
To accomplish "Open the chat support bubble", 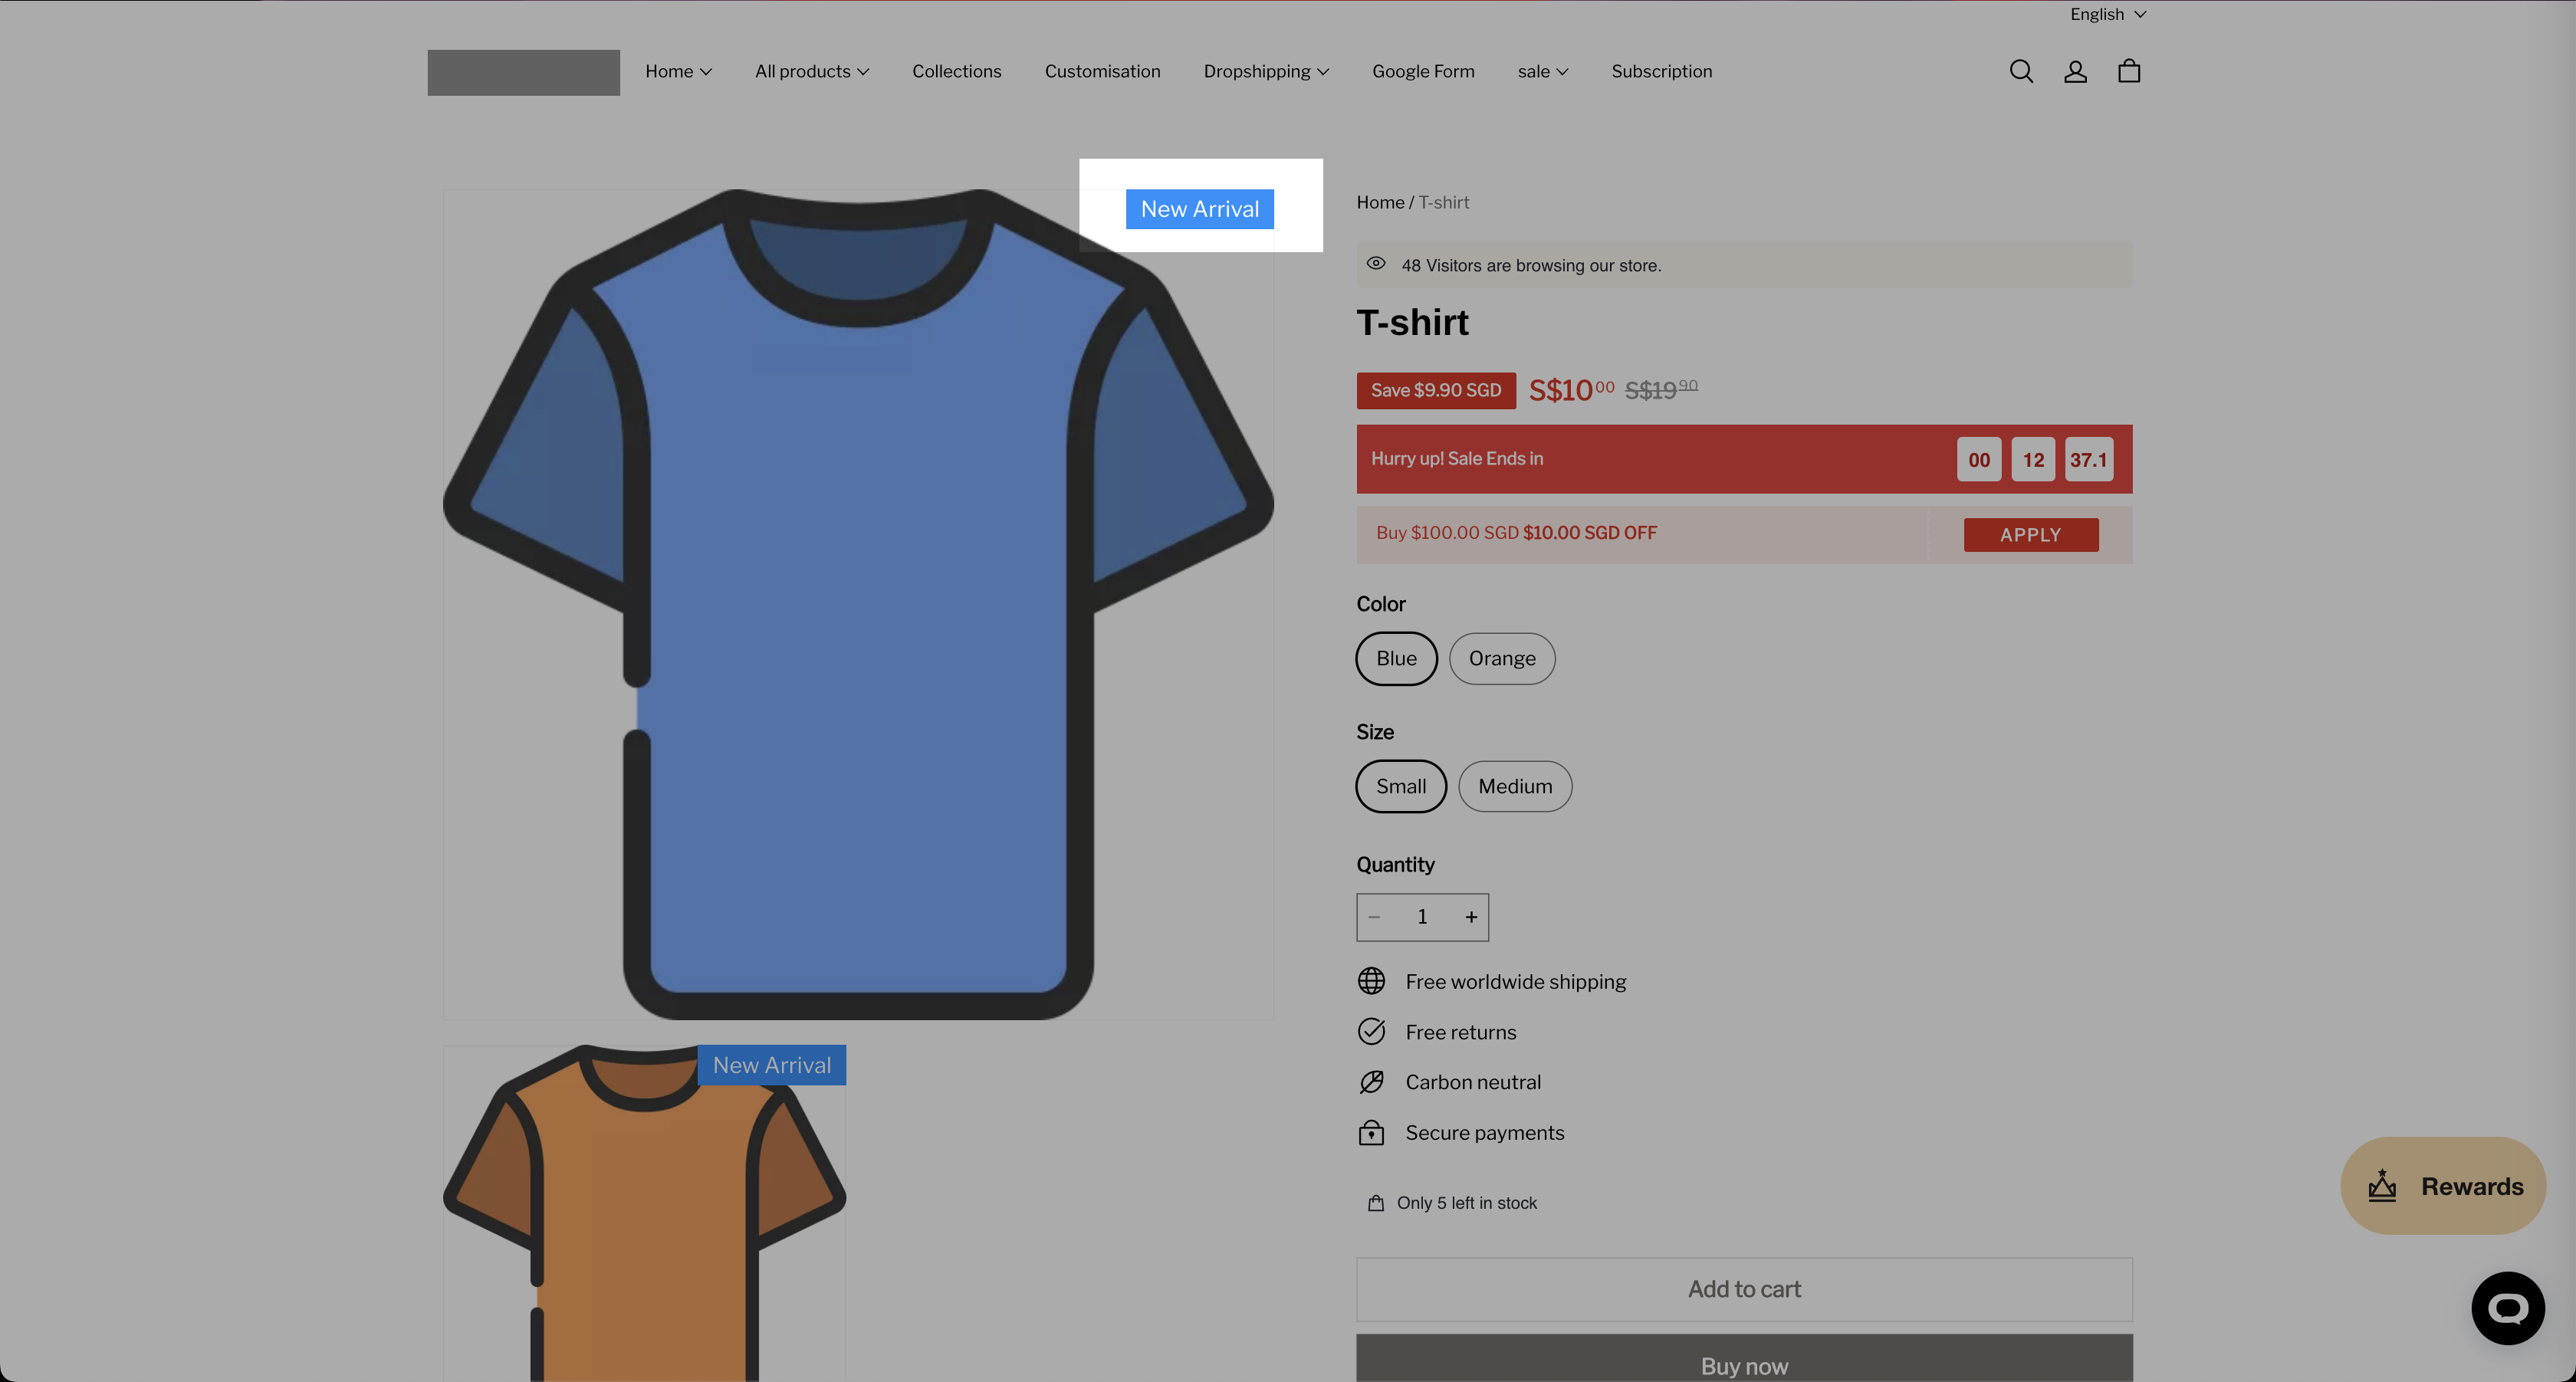I will [2507, 1308].
